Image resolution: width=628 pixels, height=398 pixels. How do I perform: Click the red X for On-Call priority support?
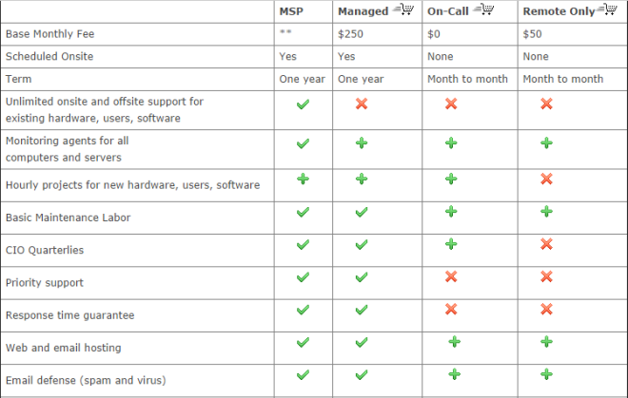pos(451,276)
